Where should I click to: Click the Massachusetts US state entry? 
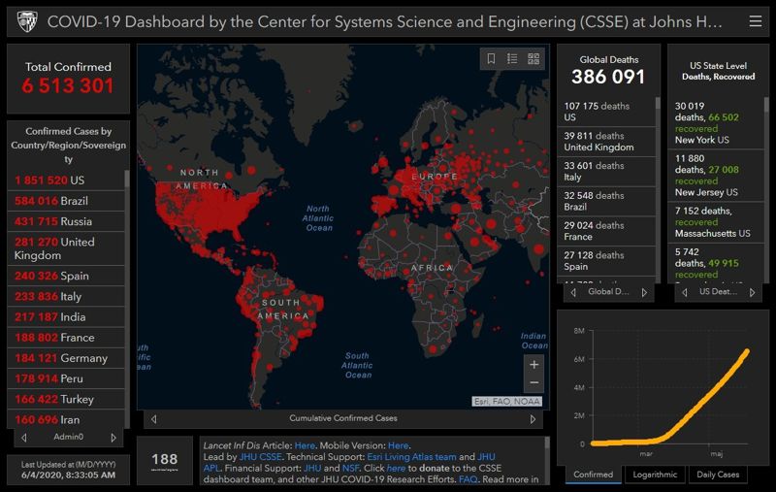[x=716, y=222]
